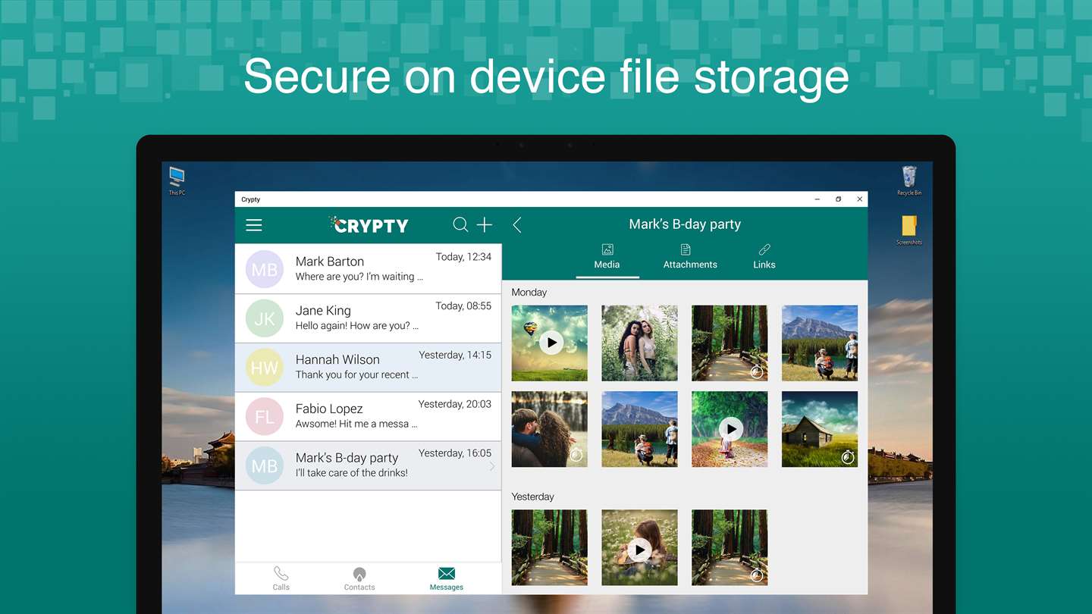Click the MB avatar of Mark's B-day party
This screenshot has width=1092, height=614.
click(265, 465)
